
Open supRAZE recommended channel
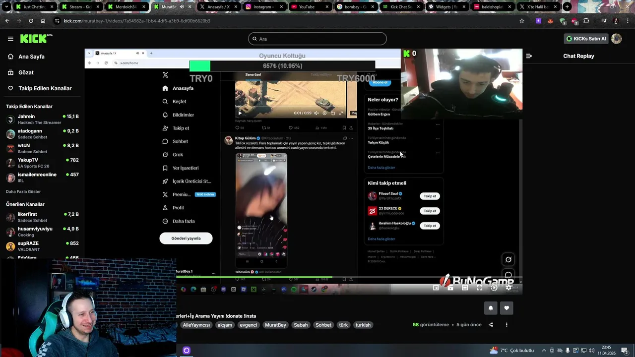42,246
